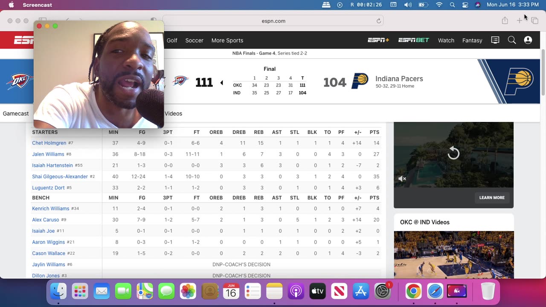The width and height of the screenshot is (546, 307).
Task: Open the battery status menu
Action: point(423,5)
